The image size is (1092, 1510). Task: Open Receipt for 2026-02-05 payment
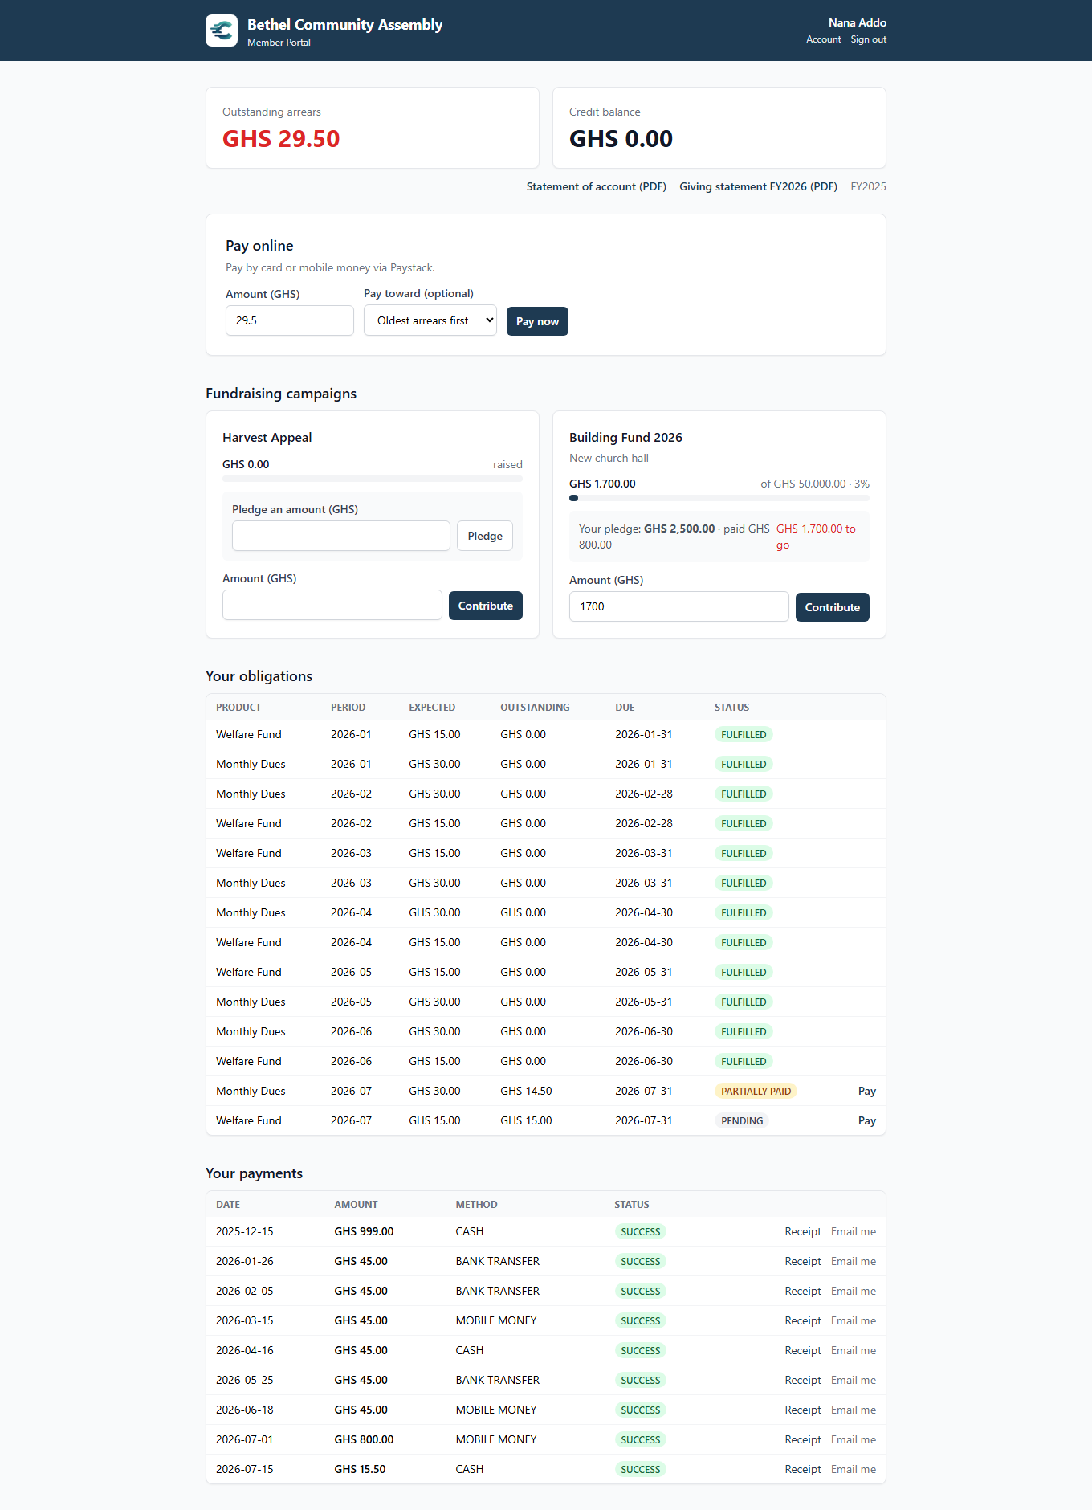[803, 1291]
